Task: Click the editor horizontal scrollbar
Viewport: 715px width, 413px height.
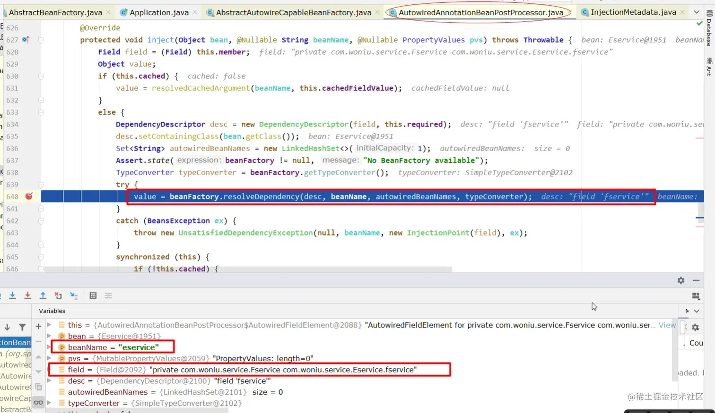Action: (248, 270)
